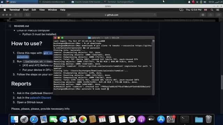Screen dimensions: 223x125
Task: Open the Trash in the dock
Action: click(x=208, y=119)
